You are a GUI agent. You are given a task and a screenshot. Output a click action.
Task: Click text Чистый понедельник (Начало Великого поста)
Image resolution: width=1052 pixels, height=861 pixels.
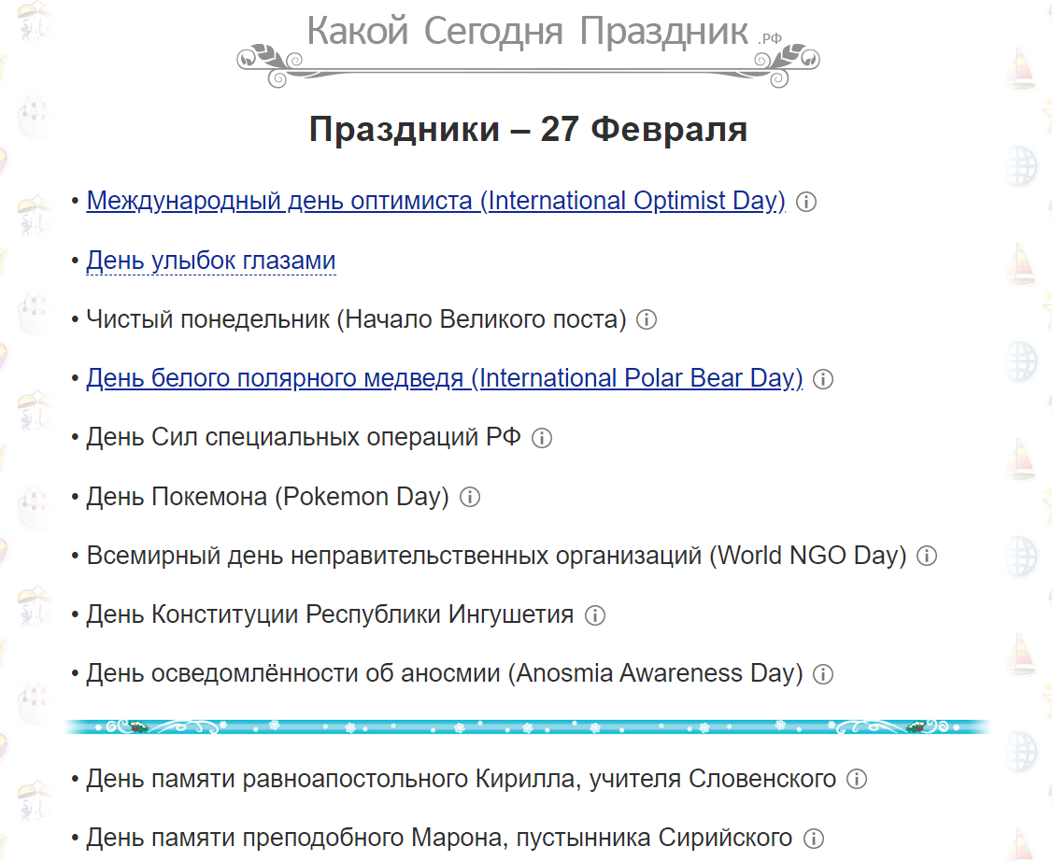click(356, 319)
